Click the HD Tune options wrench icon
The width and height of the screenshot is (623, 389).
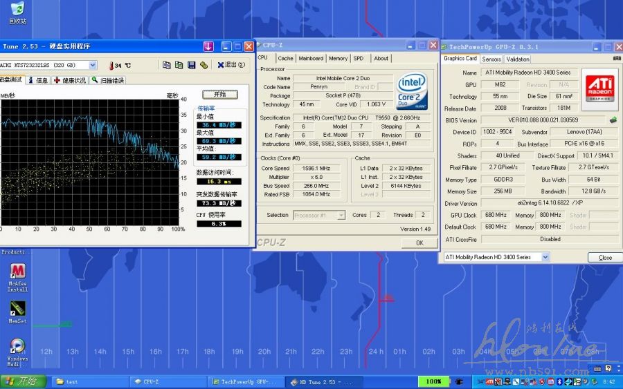pos(204,65)
